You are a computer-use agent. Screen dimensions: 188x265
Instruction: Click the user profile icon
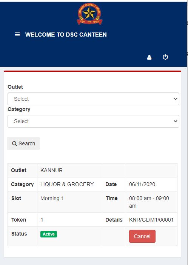click(149, 57)
